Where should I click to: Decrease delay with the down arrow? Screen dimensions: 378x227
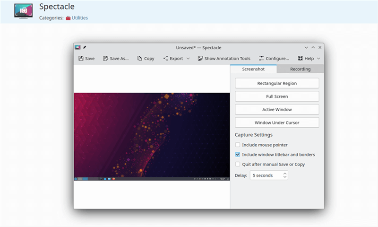pyautogui.click(x=285, y=177)
